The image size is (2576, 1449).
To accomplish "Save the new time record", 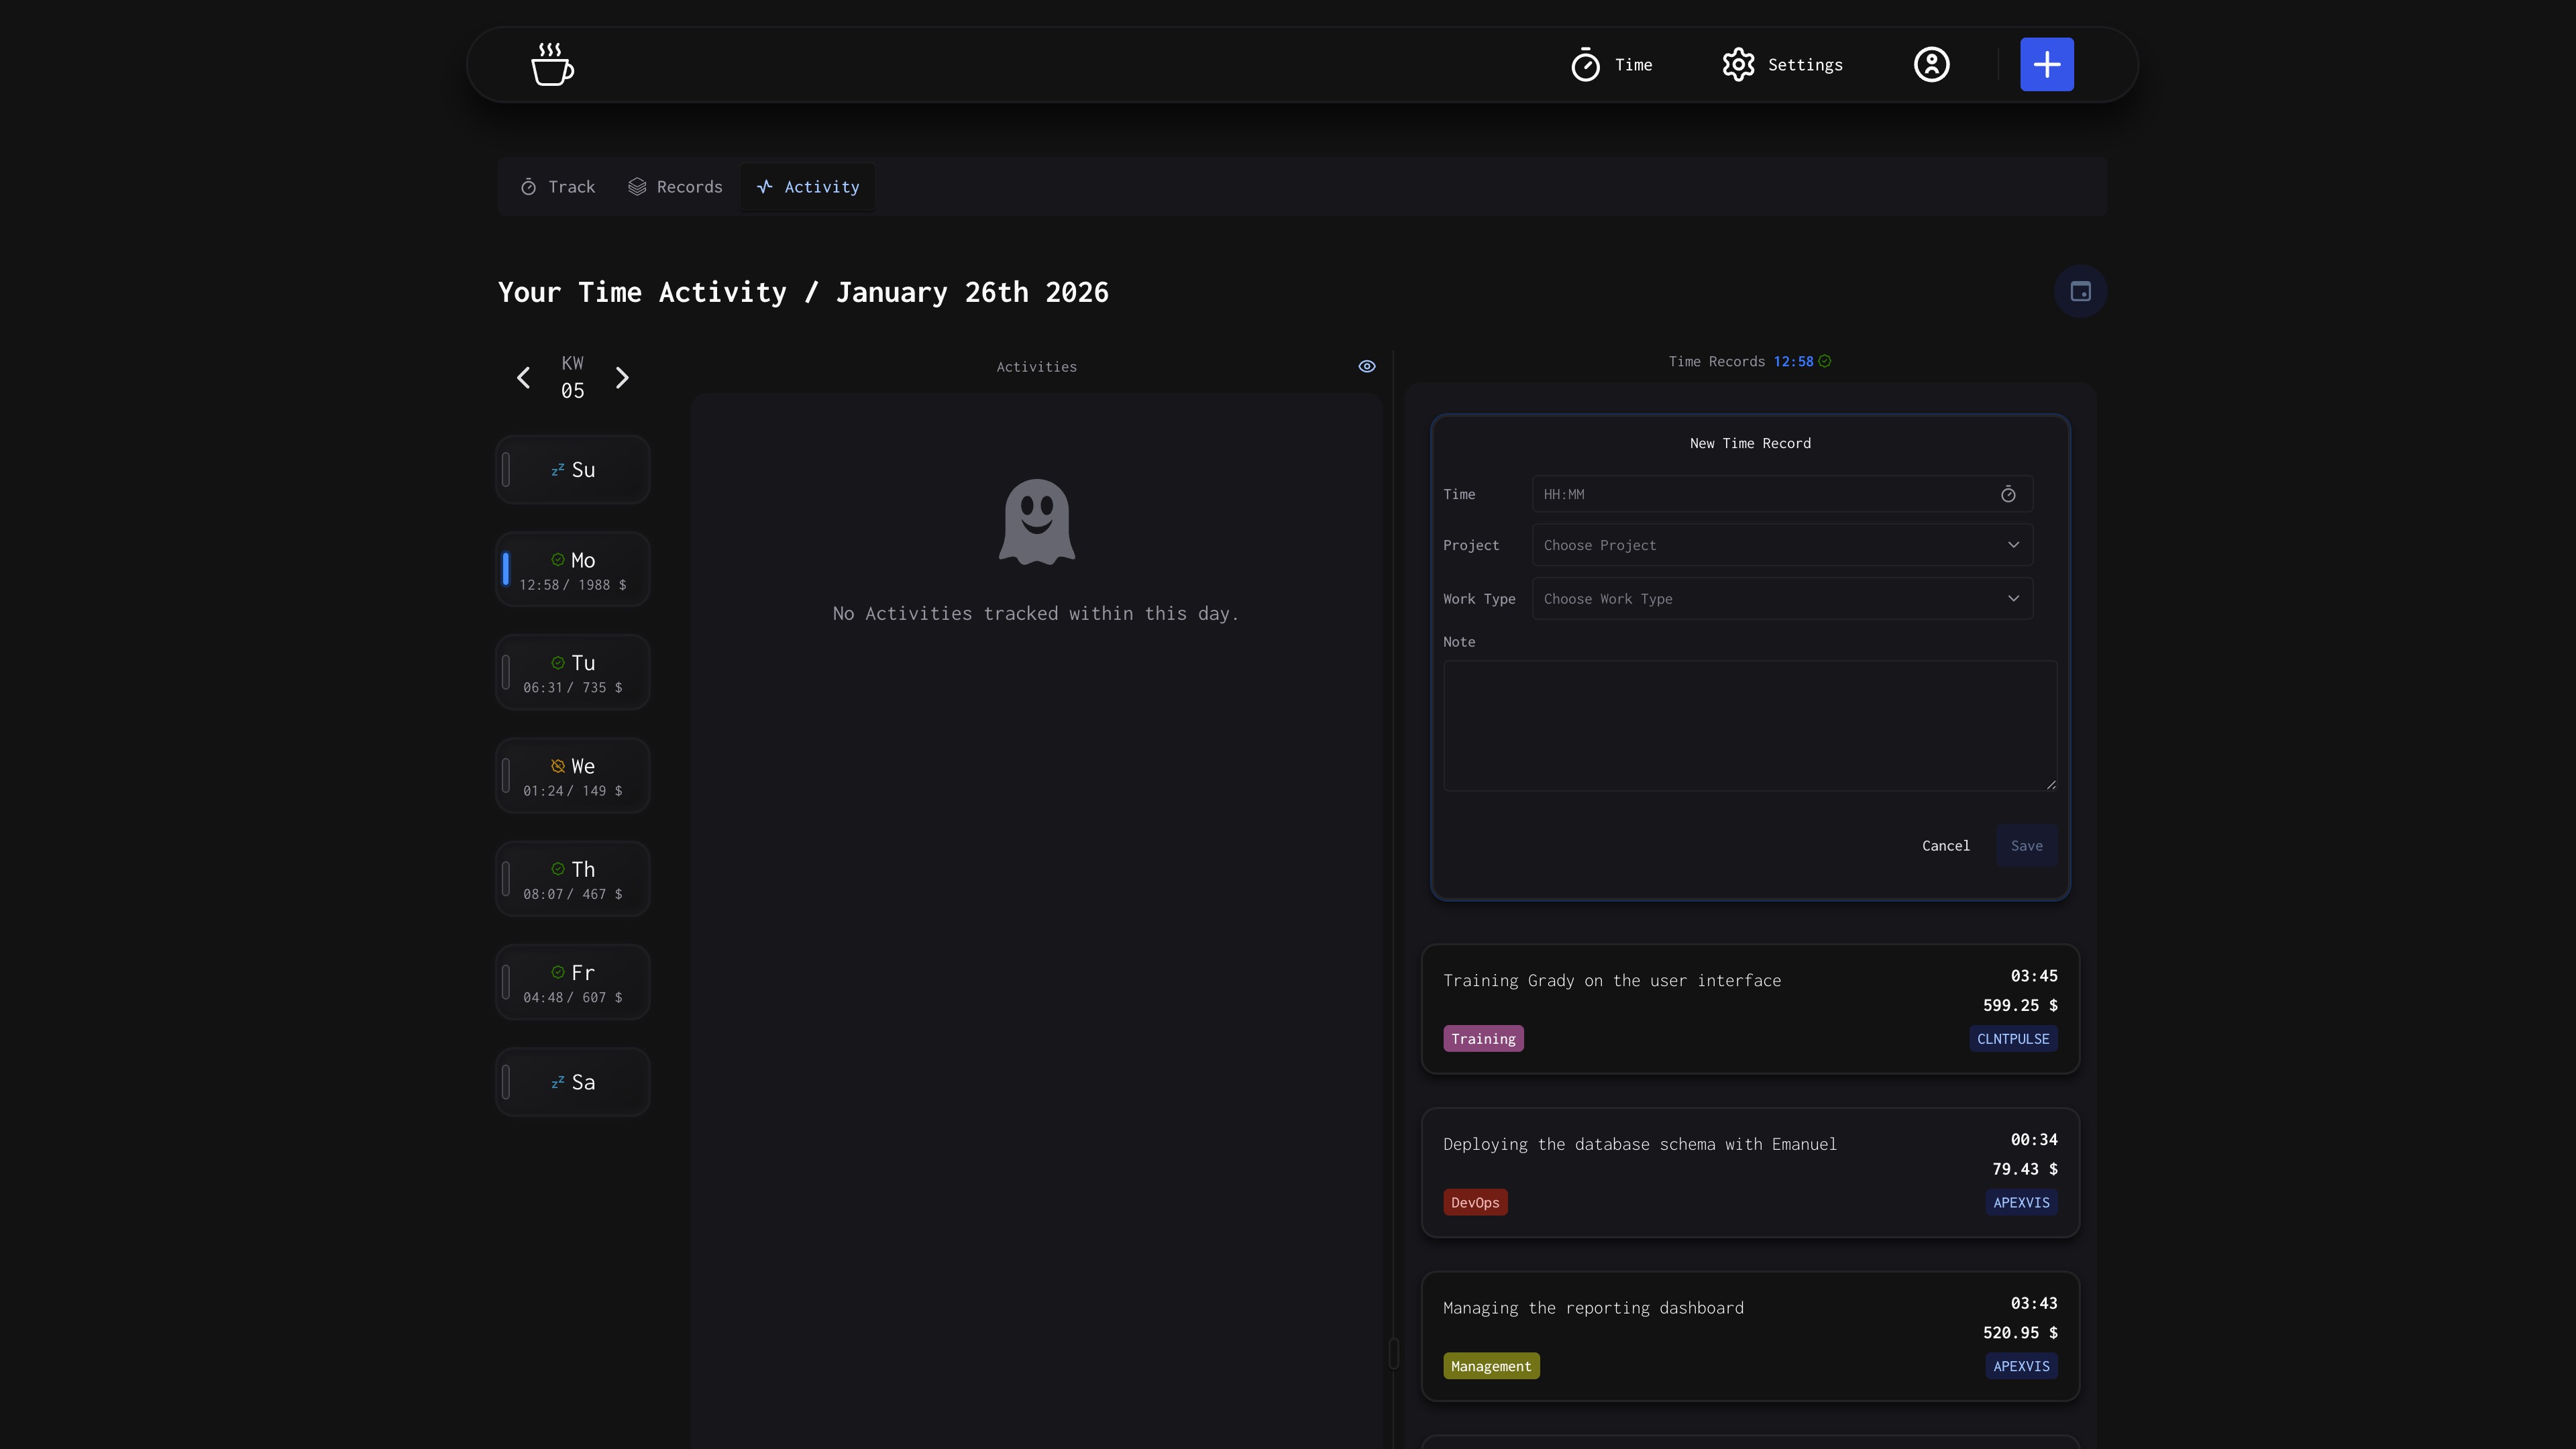I will [x=2026, y=845].
